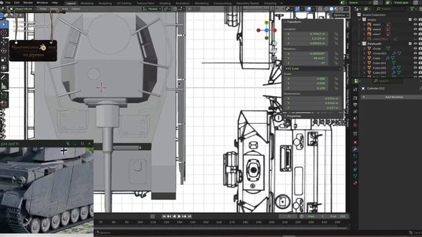The height and width of the screenshot is (237, 422).
Task: Open the Material properties tab
Action: pyautogui.click(x=355, y=183)
